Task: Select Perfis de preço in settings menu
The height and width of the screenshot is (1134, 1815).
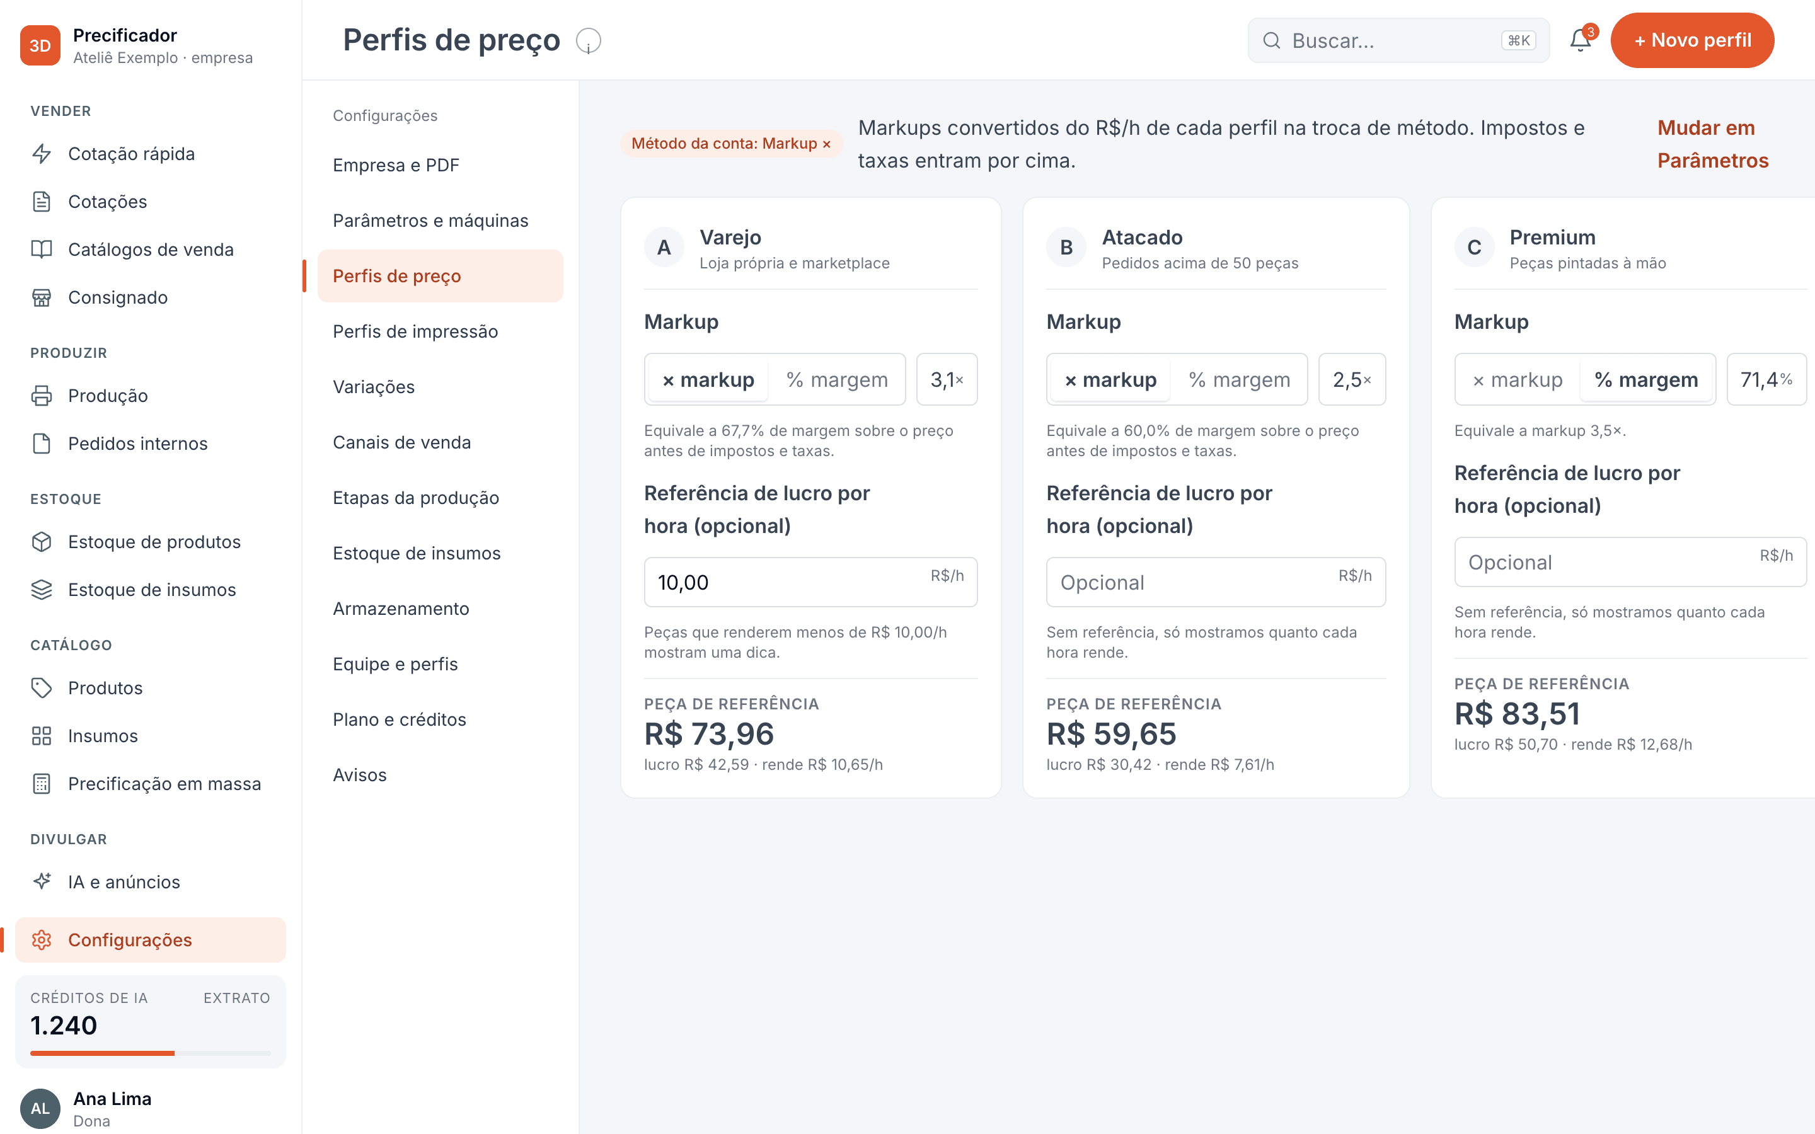Action: 441,276
